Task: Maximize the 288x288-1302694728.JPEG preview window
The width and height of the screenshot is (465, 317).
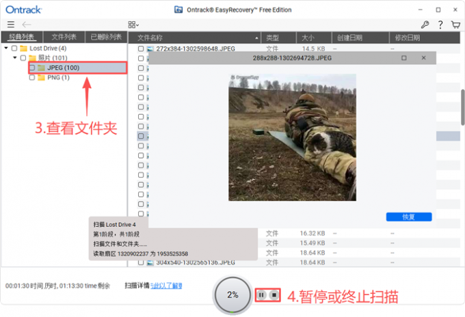Action: (x=404, y=58)
